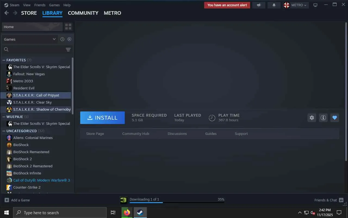Click the Fallout: New Vegas game icon
The image size is (348, 218).
9,74
